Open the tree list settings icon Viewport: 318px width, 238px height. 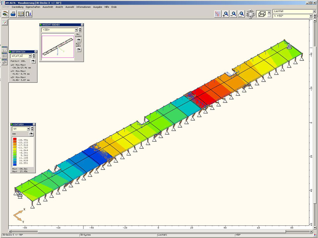[218, 14]
